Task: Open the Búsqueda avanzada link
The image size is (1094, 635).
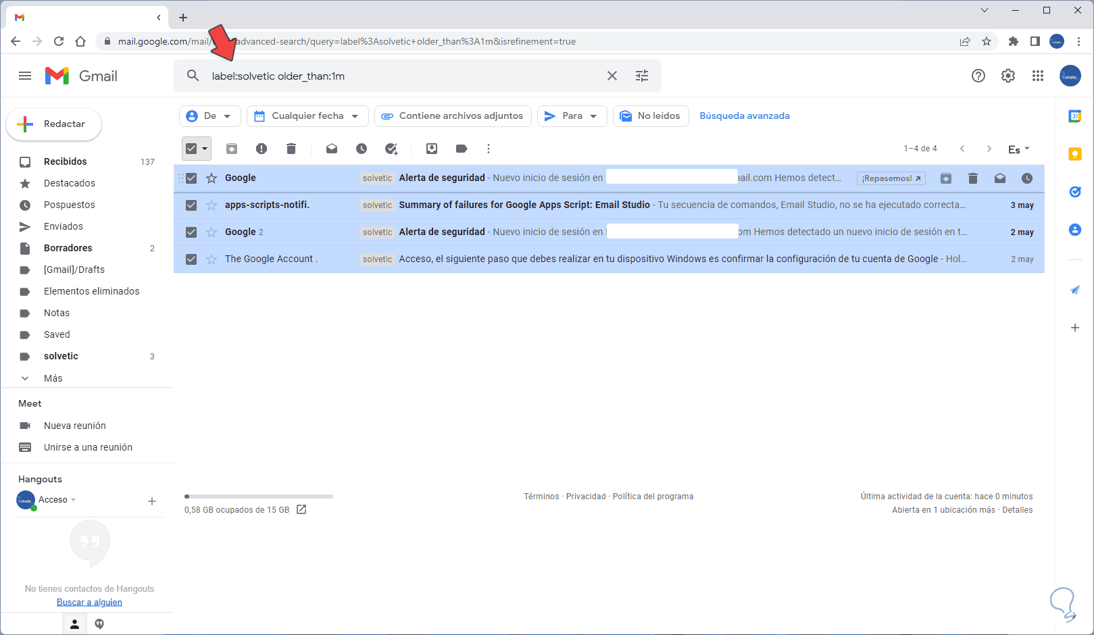Action: (x=745, y=116)
